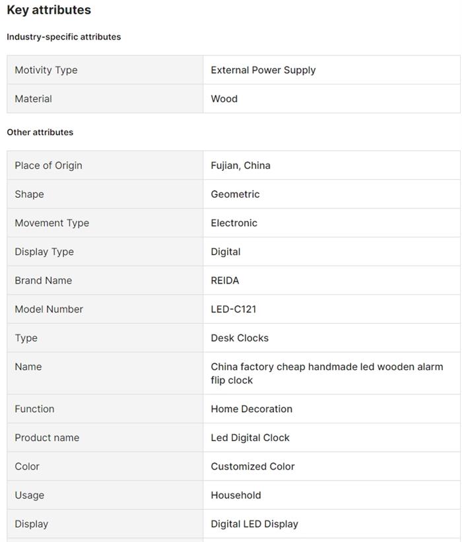Select the Desk Clocks type value
462x542 pixels.
coord(240,338)
